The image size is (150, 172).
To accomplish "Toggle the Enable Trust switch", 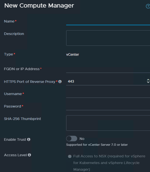I will (x=72, y=139).
